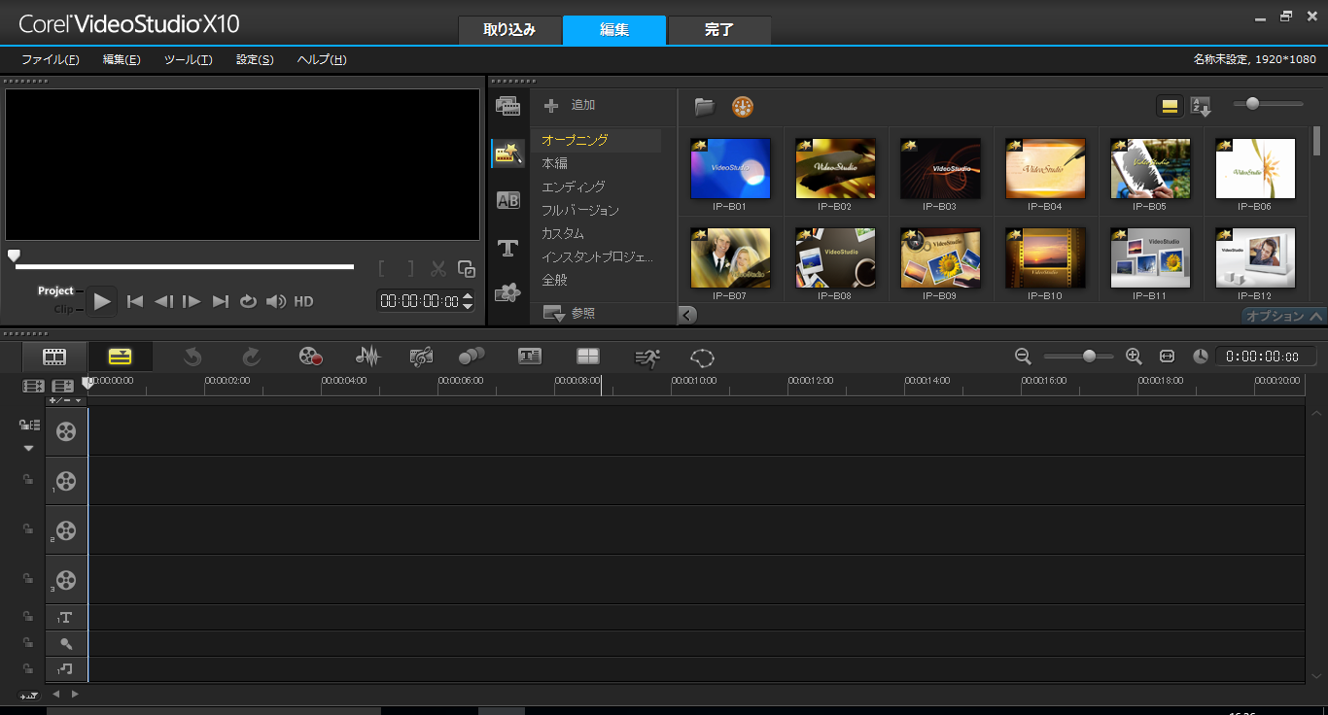Click the thumbnail size slider in the library

(1268, 104)
